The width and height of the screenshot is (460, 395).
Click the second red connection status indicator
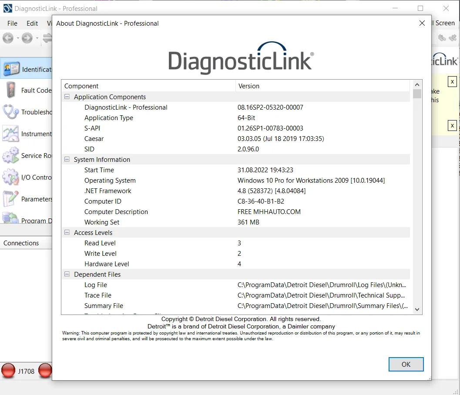[x=45, y=371]
